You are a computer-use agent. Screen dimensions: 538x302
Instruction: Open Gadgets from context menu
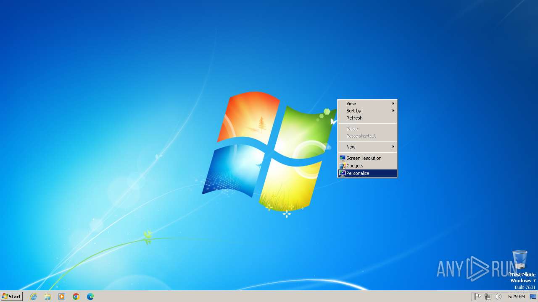(367, 166)
